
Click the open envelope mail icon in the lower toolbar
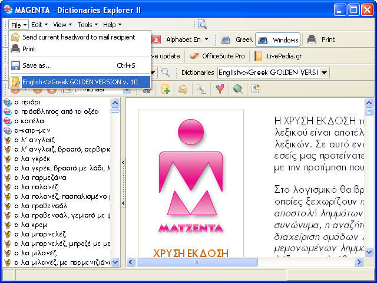click(x=183, y=89)
